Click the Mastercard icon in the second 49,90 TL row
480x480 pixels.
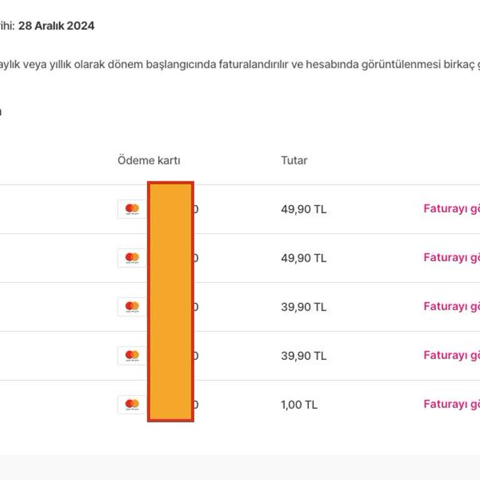click(x=132, y=257)
